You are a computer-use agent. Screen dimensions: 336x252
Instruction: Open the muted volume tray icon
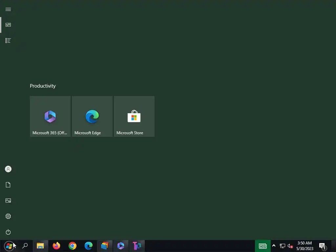(x=290, y=246)
